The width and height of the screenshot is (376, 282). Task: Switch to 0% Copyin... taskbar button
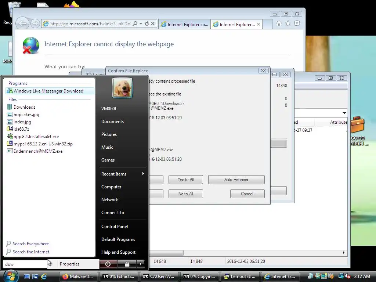point(200,276)
